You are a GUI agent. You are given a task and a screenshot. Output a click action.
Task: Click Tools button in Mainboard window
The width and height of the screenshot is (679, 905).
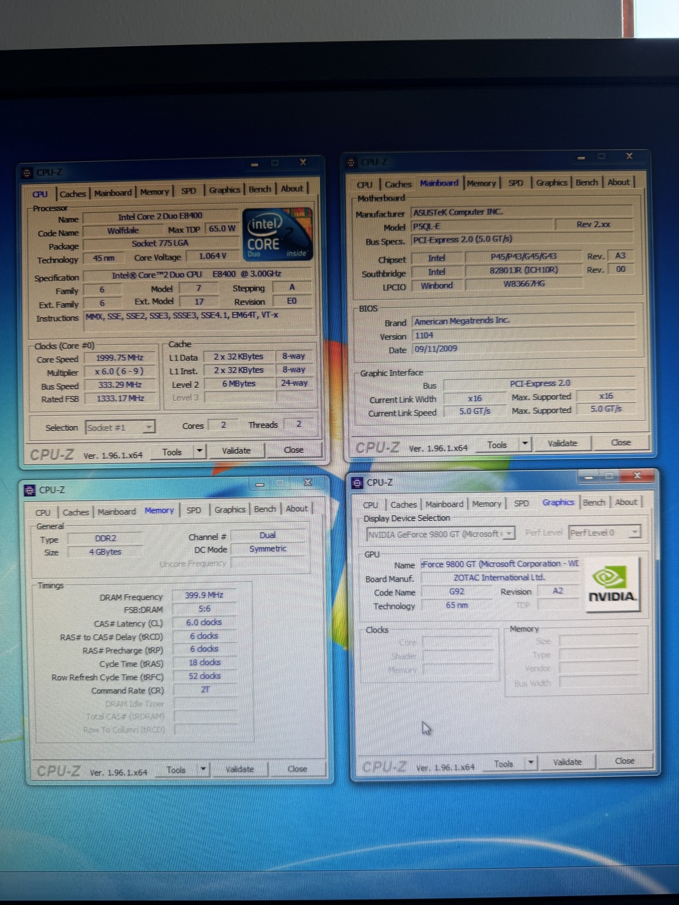[x=497, y=445]
